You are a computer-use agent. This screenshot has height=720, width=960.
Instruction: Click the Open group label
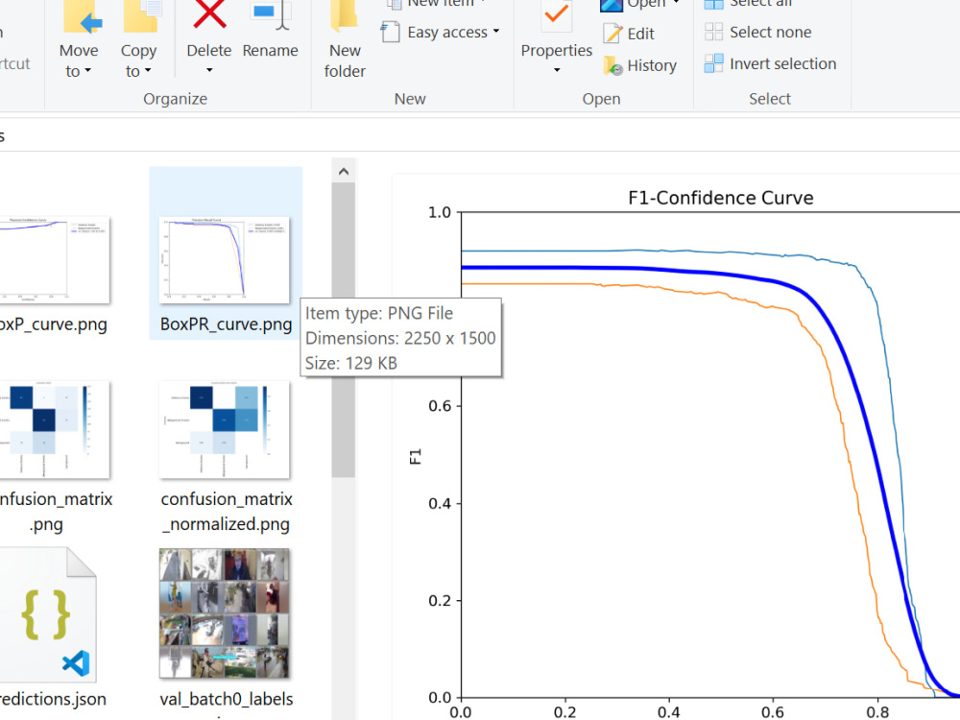point(601,99)
